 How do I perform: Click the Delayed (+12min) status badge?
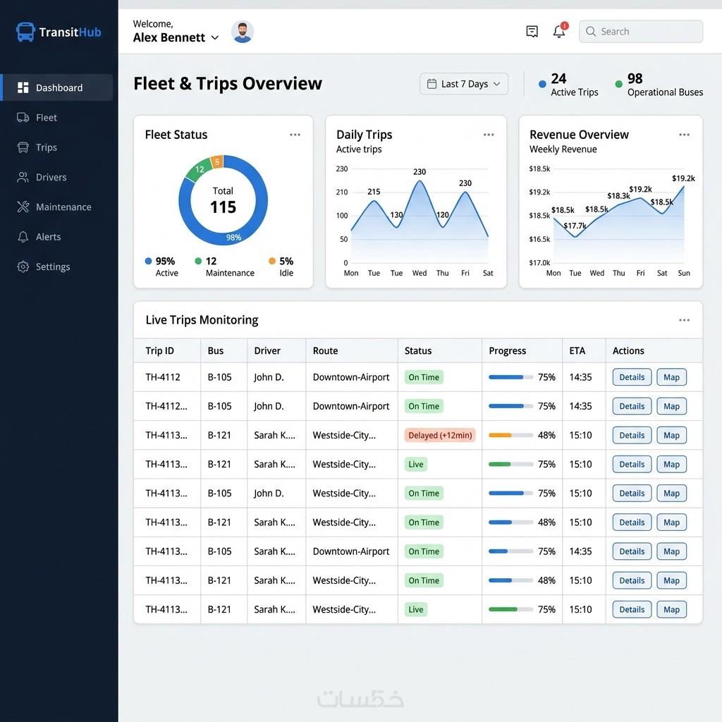click(x=440, y=435)
